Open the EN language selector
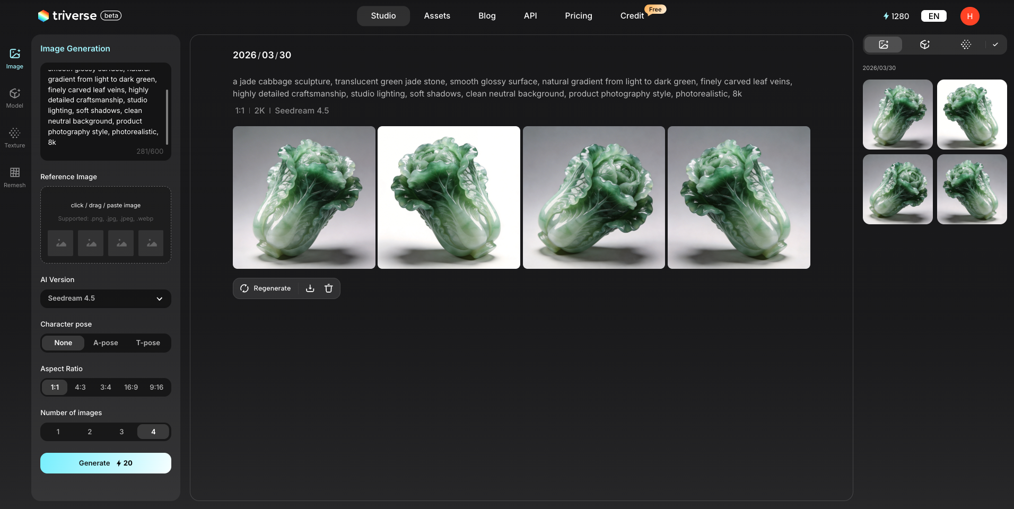This screenshot has height=509, width=1014. (933, 16)
